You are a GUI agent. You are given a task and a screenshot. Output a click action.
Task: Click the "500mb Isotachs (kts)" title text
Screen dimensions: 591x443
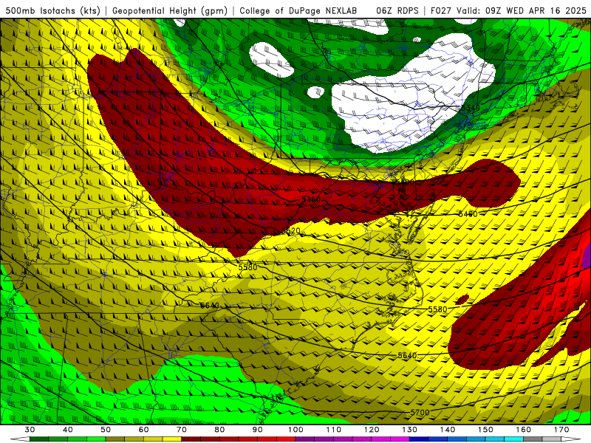click(x=53, y=11)
